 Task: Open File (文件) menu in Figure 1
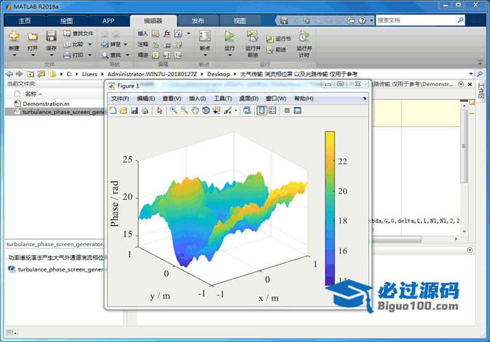(120, 98)
